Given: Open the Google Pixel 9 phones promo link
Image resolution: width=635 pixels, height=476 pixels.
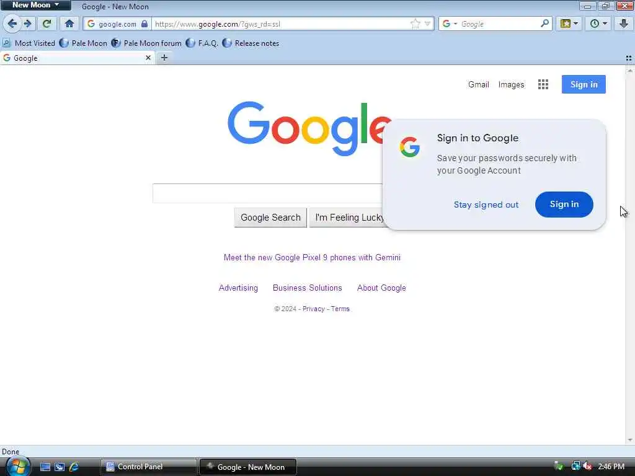Looking at the screenshot, I should [x=312, y=257].
